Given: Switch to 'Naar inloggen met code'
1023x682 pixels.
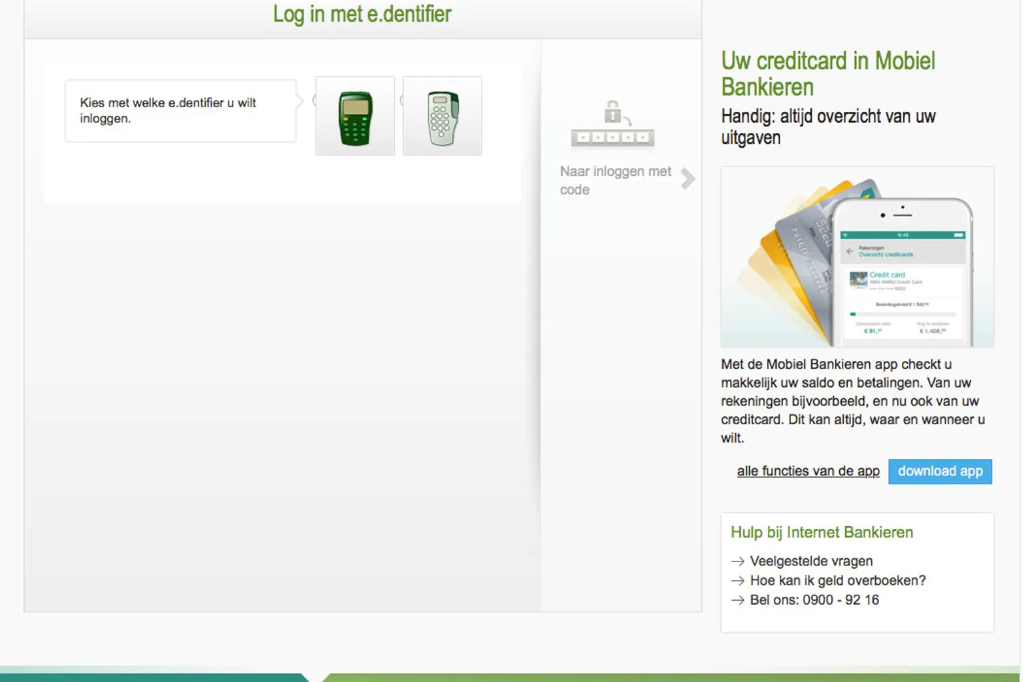Looking at the screenshot, I should pos(615,180).
